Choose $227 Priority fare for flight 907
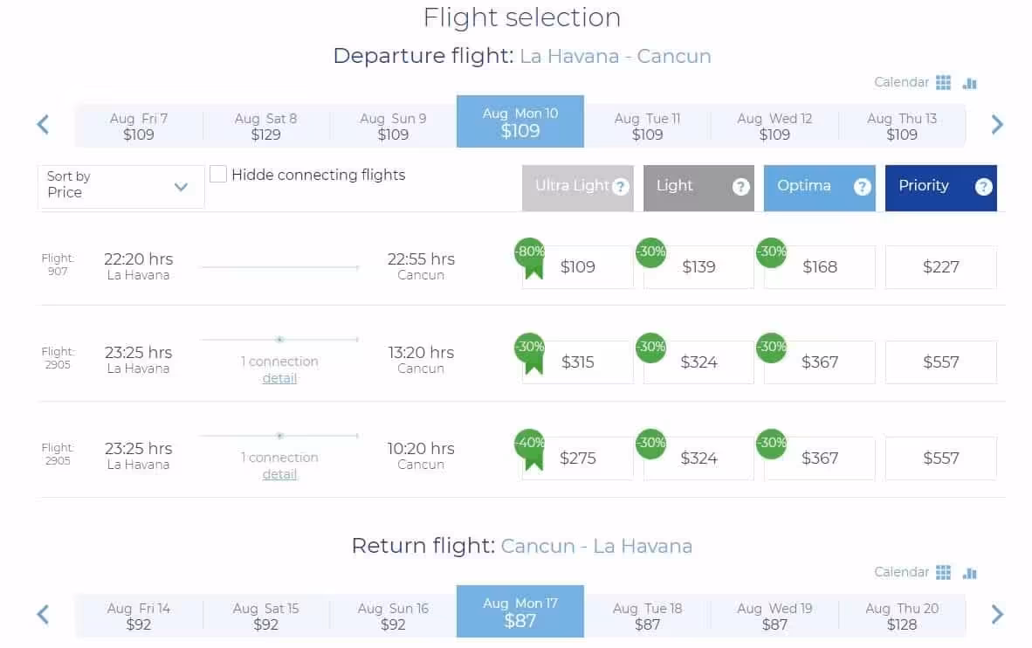The height and width of the screenshot is (648, 1032). point(940,266)
